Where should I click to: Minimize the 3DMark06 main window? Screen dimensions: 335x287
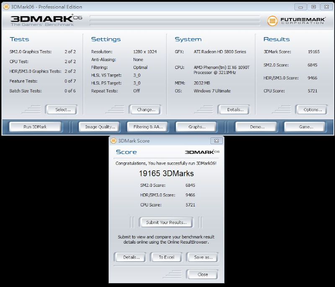300,7
